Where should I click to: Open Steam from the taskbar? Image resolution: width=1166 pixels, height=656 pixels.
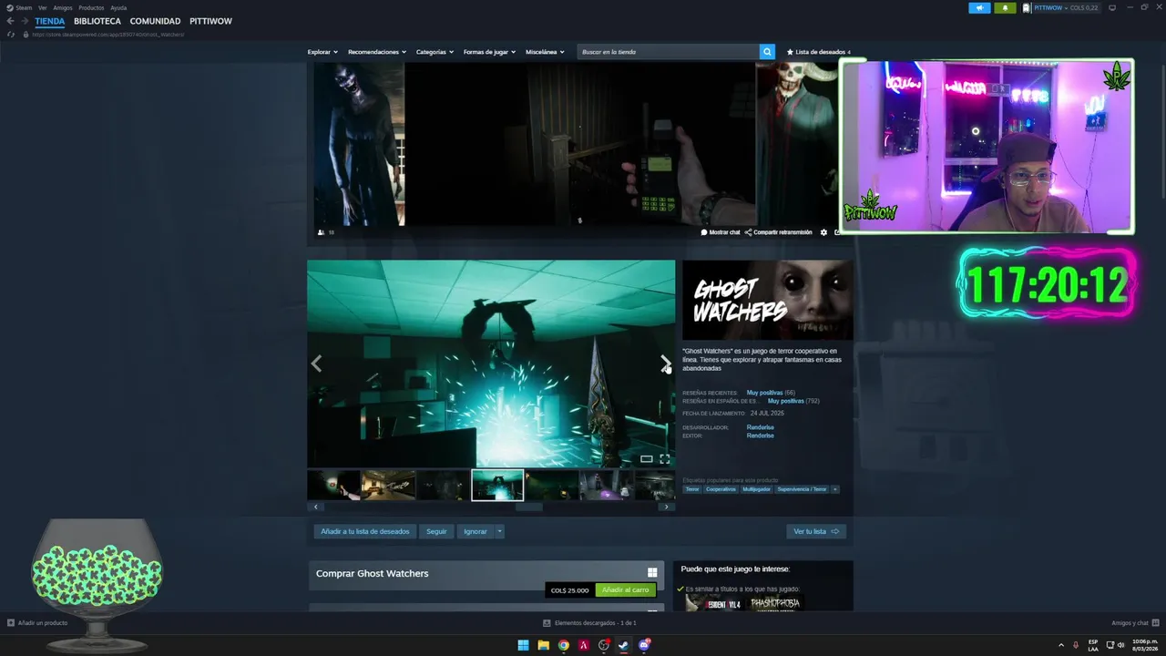[x=623, y=645]
